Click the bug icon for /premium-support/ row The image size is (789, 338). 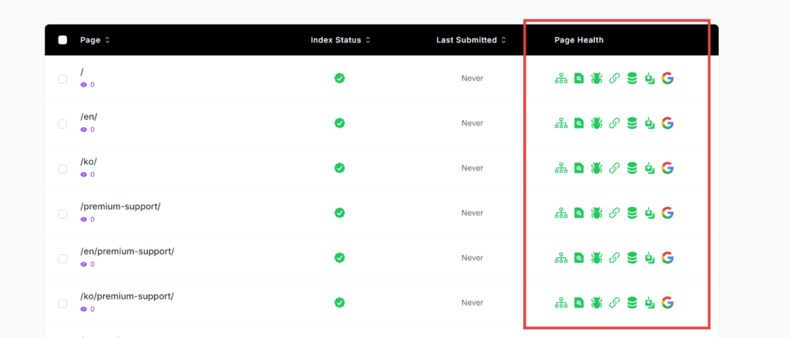tap(596, 213)
